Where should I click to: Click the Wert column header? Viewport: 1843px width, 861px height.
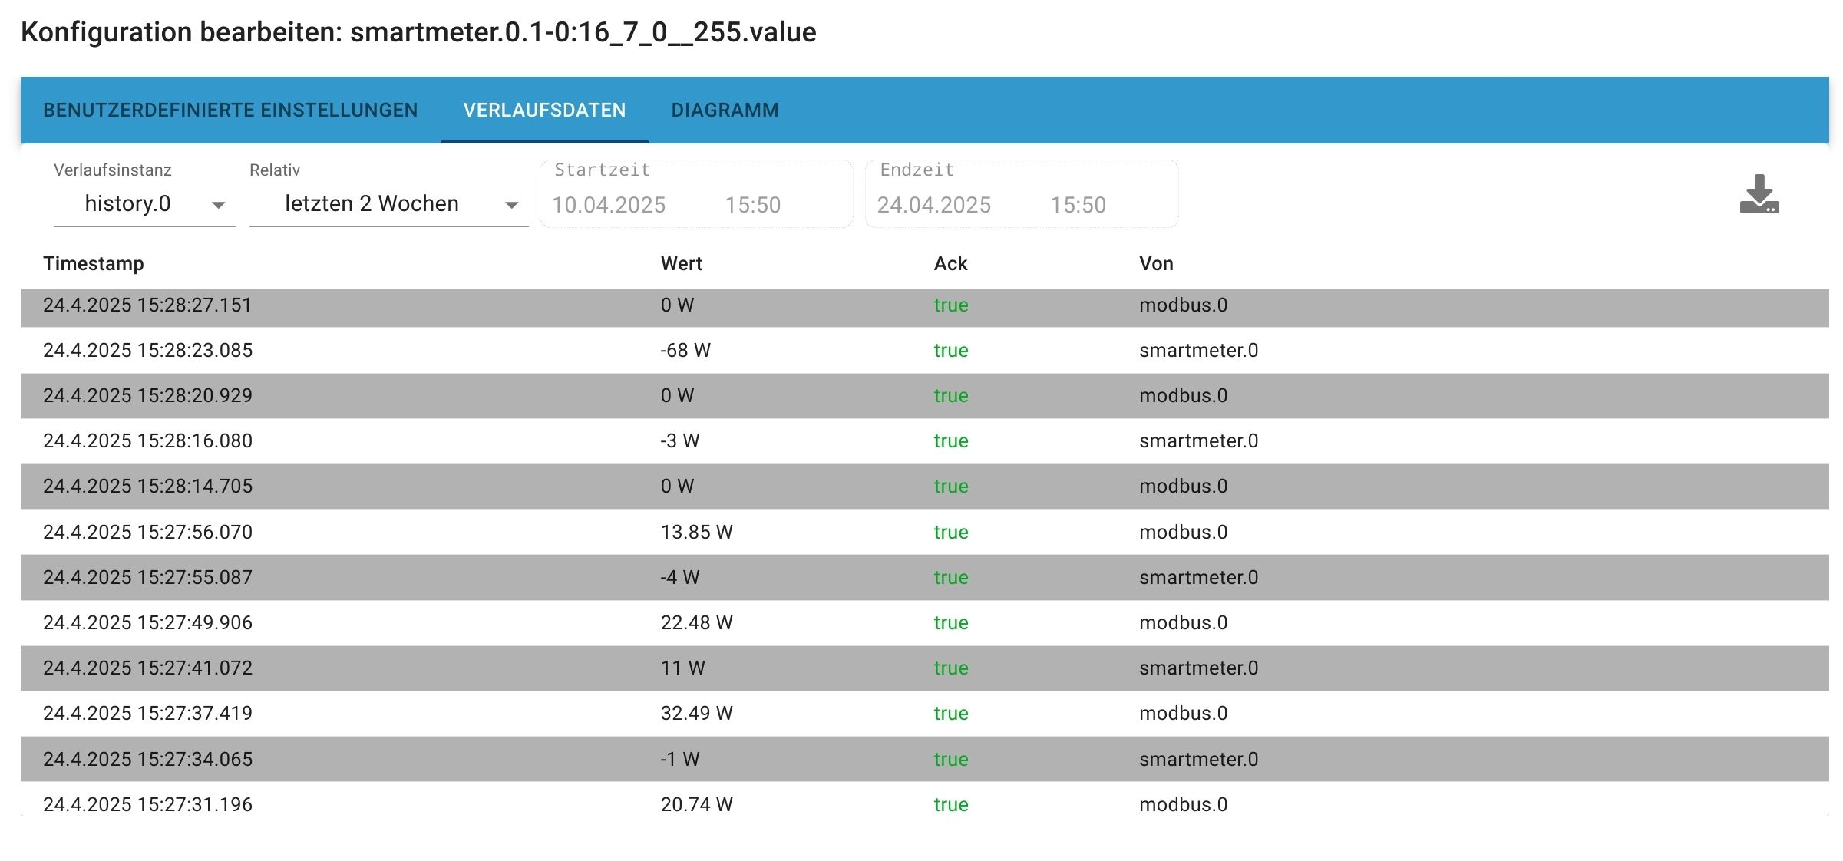[x=681, y=263]
